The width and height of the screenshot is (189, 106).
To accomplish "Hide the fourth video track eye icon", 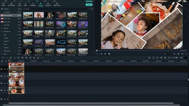I will (7, 90).
